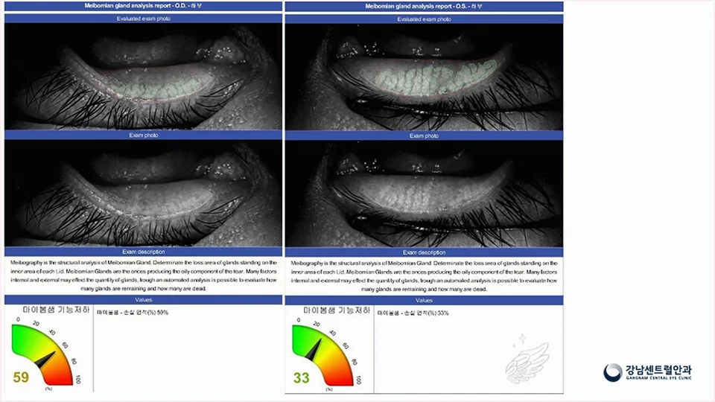Click the loss area 33% value text
This screenshot has width=715, height=402.
(x=413, y=313)
